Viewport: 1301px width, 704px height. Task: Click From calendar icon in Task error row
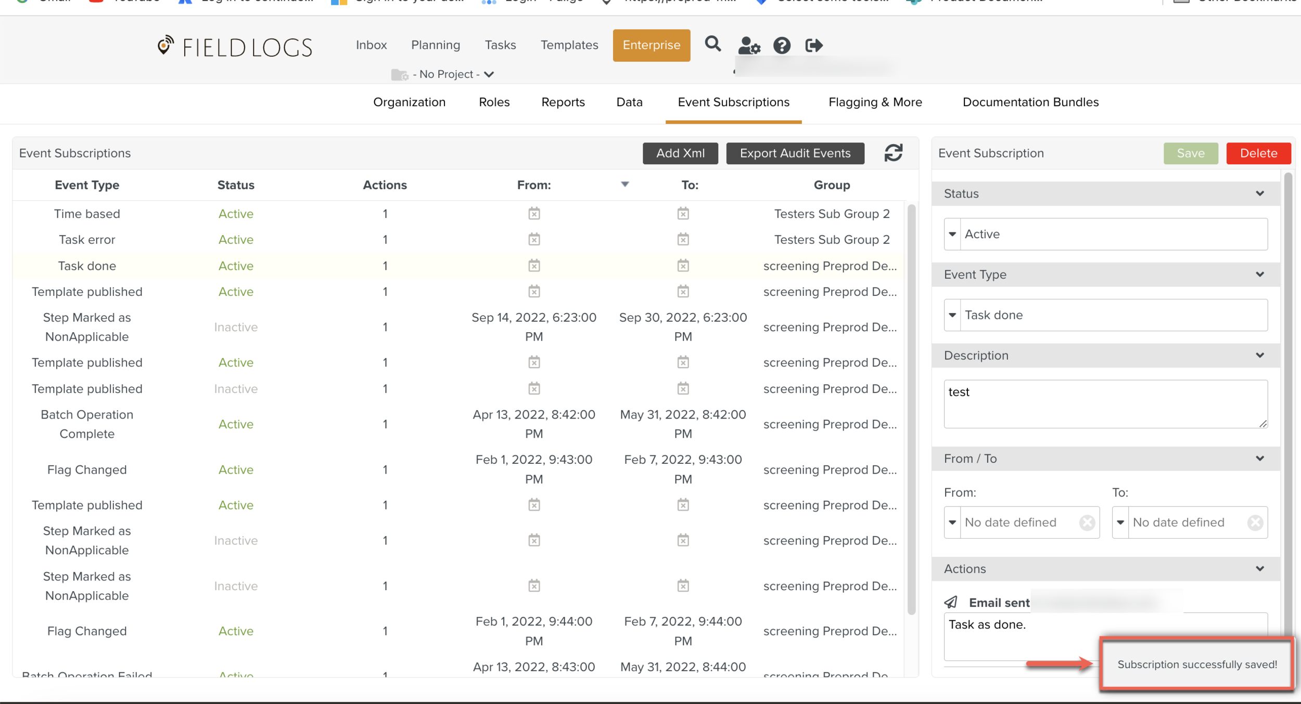[534, 239]
